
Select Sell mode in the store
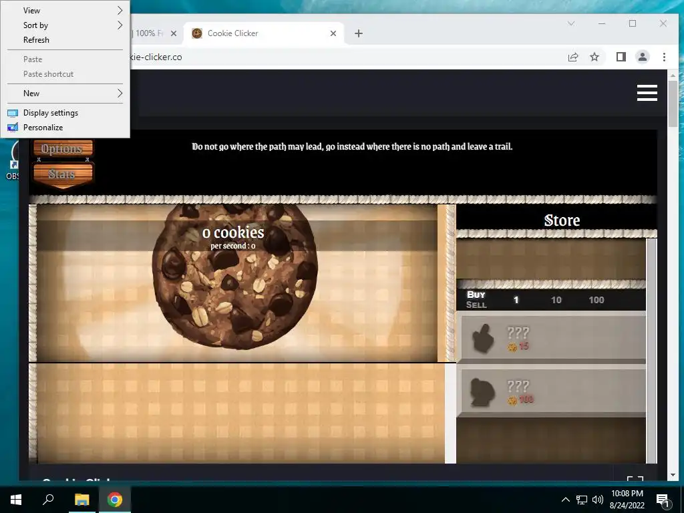click(x=476, y=305)
